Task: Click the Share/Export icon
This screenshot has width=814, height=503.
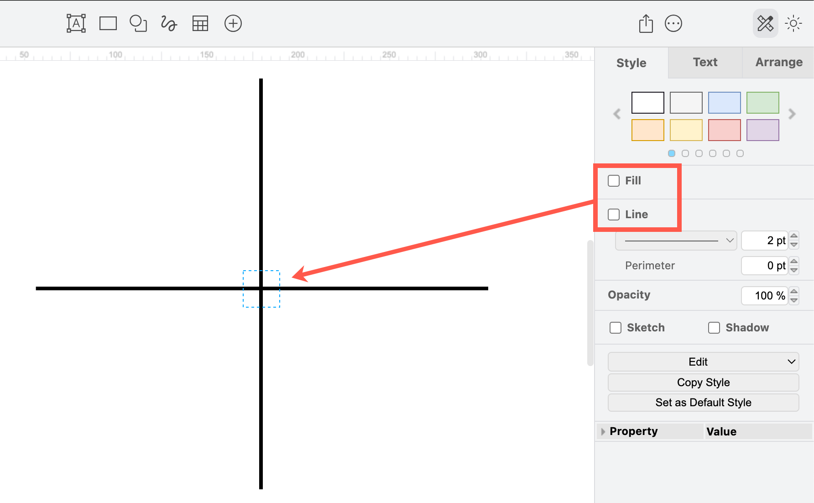Action: coord(645,23)
